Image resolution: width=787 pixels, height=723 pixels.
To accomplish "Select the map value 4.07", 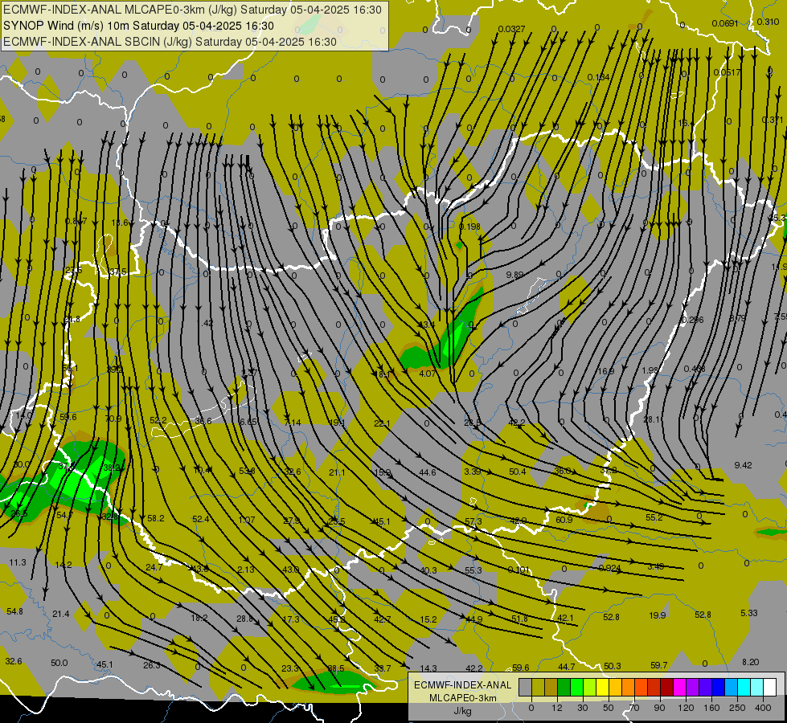I will coord(427,374).
